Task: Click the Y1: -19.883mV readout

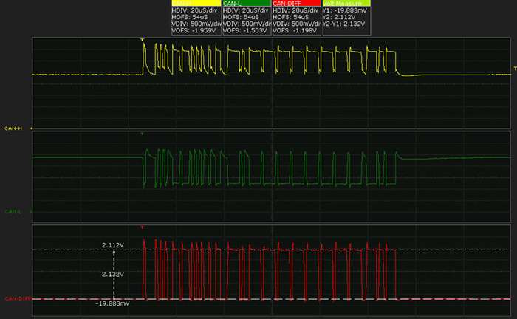Action: (x=345, y=10)
